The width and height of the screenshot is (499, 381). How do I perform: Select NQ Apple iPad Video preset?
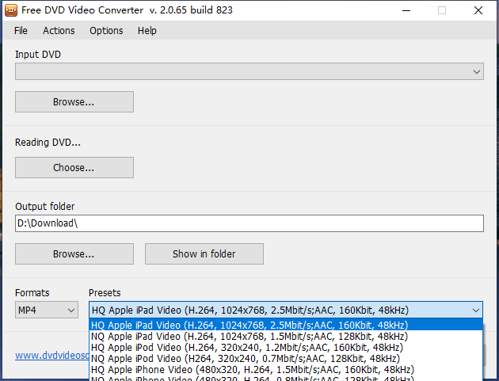[x=286, y=336]
